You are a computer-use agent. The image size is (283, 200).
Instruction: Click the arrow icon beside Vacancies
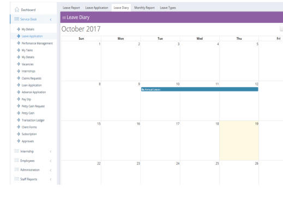[19, 64]
